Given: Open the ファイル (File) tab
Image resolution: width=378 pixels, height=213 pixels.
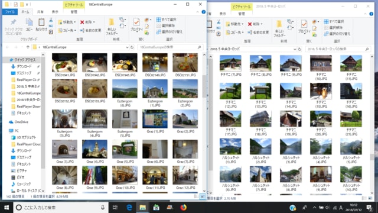Looking at the screenshot, I should tap(10, 12).
